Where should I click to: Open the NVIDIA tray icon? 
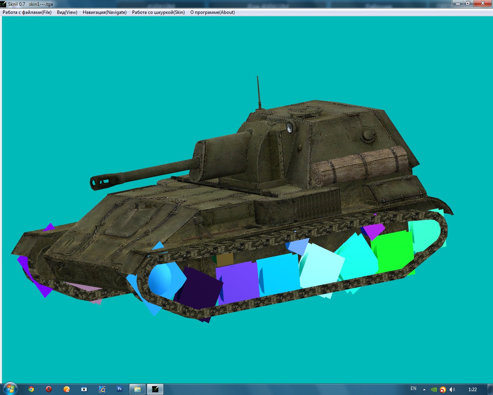pos(434,390)
